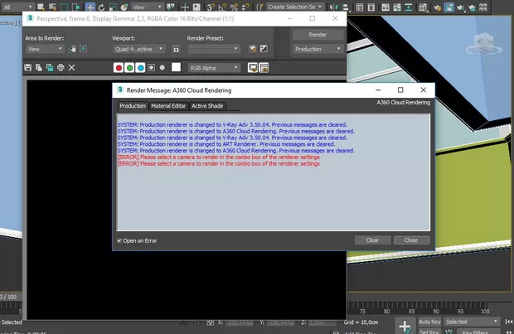Click Render Production teapot icon
Screen dimensions: 514x334
pos(461,7)
